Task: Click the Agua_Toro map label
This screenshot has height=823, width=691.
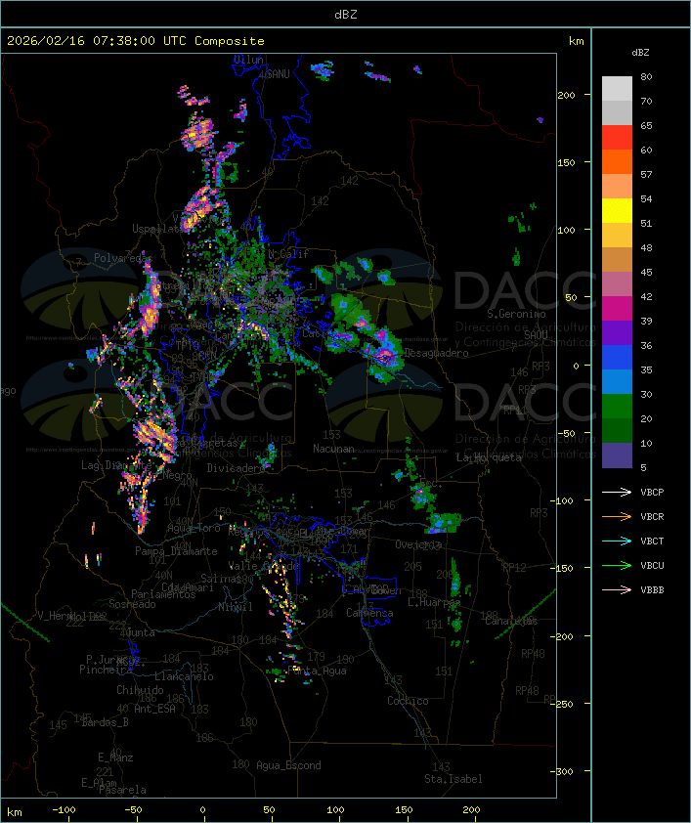Action: coord(194,528)
